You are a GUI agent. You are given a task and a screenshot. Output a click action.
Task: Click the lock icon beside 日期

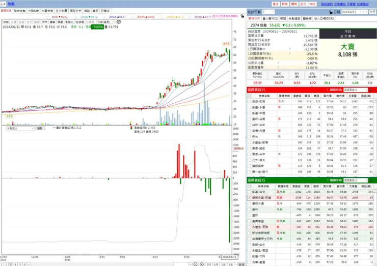click(x=331, y=12)
